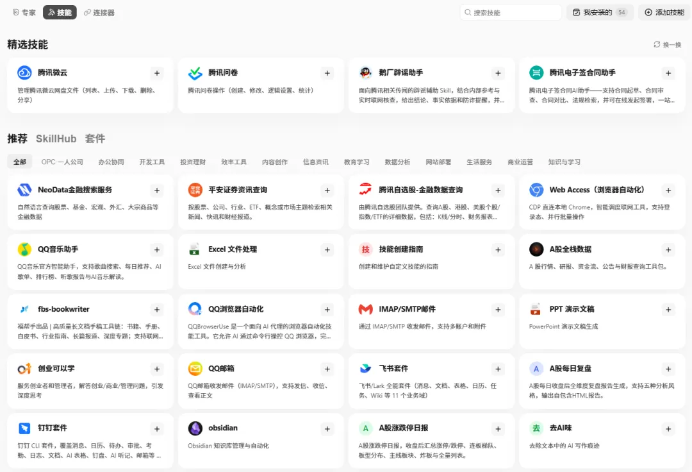The height and width of the screenshot is (472, 692).
Task: Filter by 办公协同 category
Action: click(x=111, y=162)
